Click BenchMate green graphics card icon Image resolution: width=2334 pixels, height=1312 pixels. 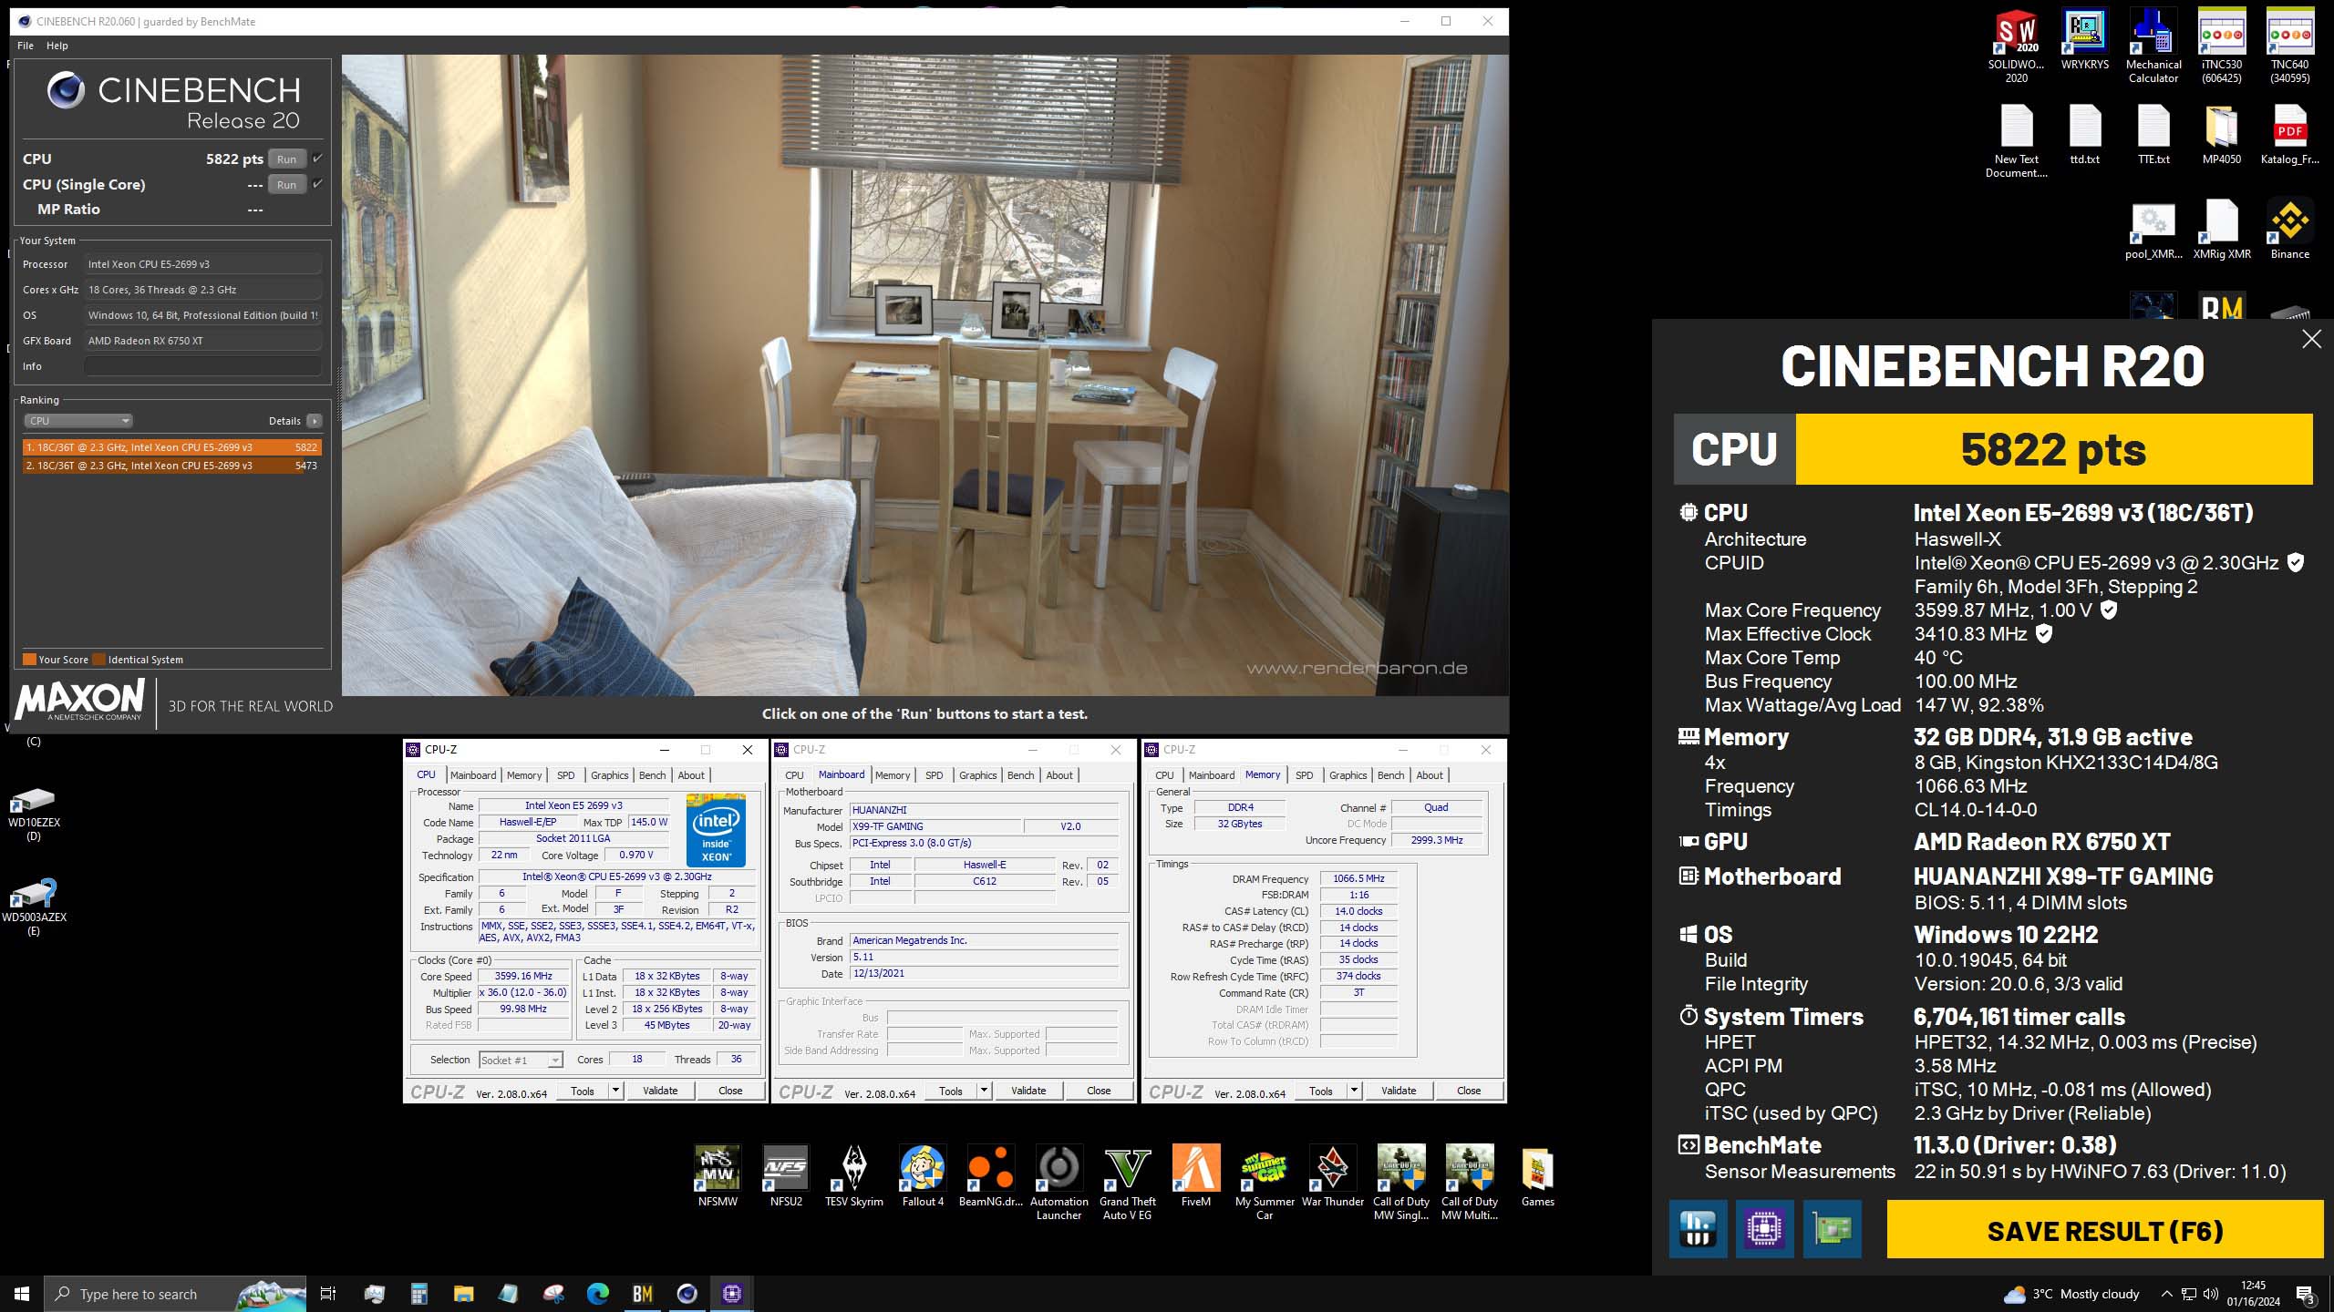pos(1833,1229)
